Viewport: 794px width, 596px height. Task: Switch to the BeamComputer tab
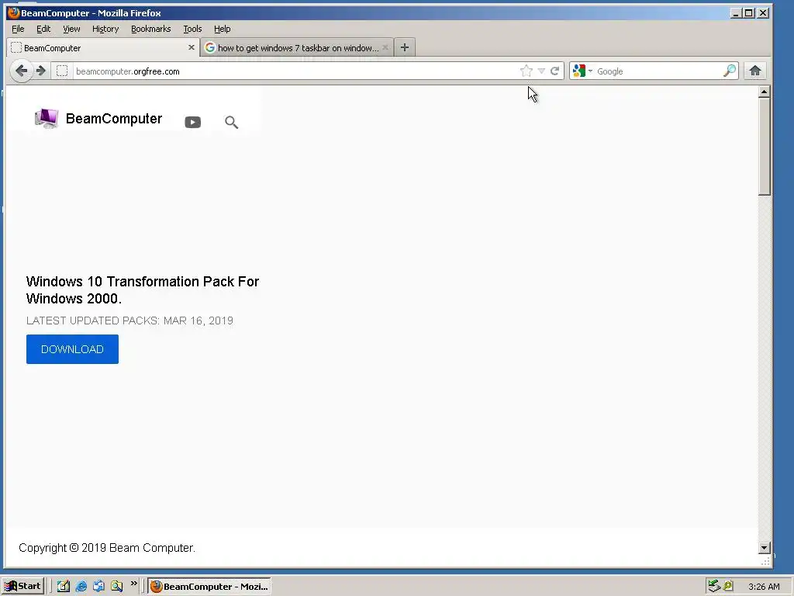pyautogui.click(x=103, y=47)
